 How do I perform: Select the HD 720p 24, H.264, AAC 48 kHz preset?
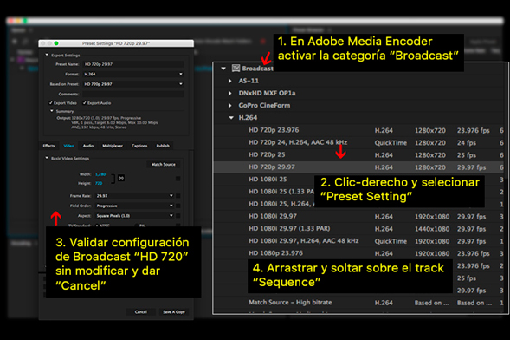click(298, 142)
